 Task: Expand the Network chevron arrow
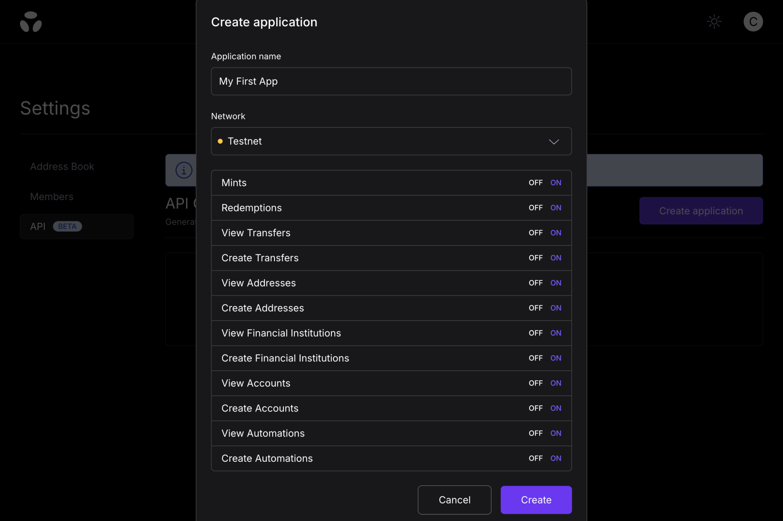[554, 142]
